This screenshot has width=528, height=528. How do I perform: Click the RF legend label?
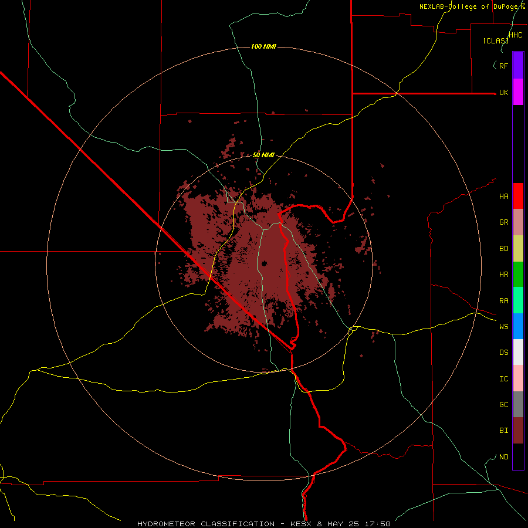503,66
